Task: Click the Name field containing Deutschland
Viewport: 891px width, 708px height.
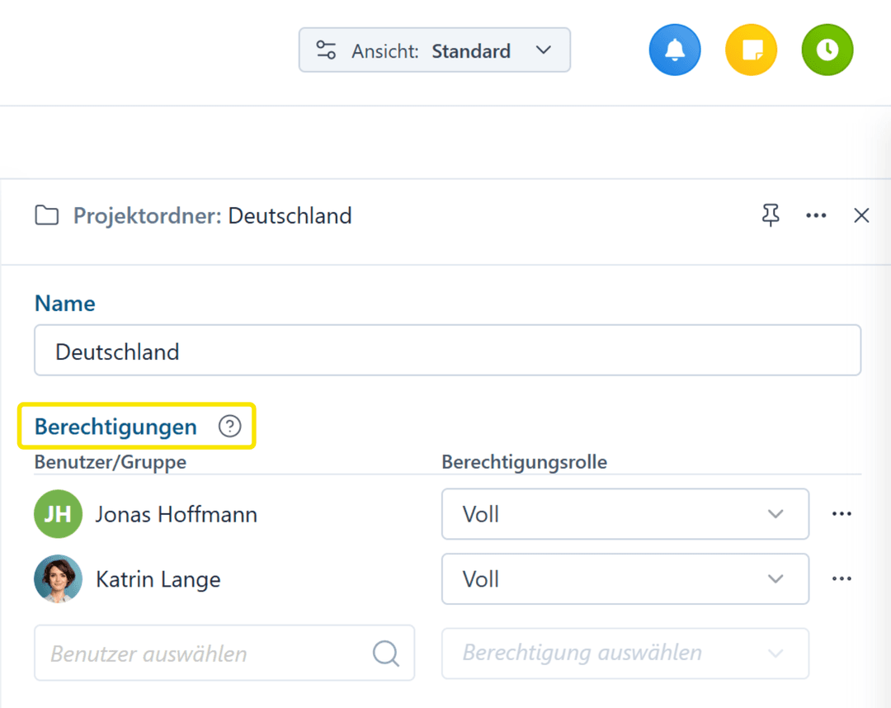Action: [447, 352]
